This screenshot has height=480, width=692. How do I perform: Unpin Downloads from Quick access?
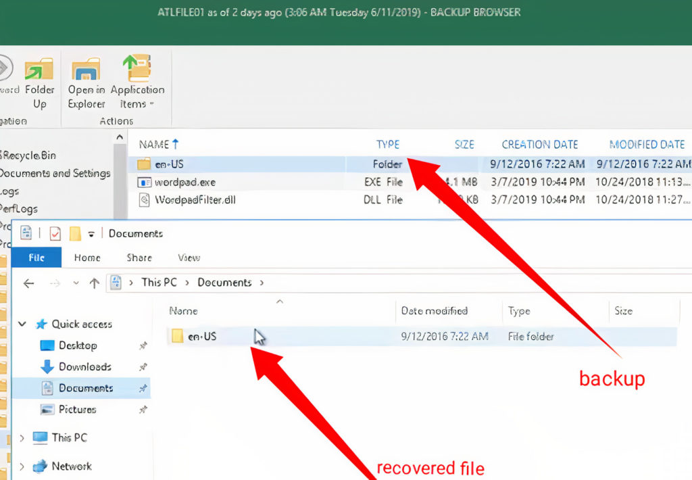(144, 366)
